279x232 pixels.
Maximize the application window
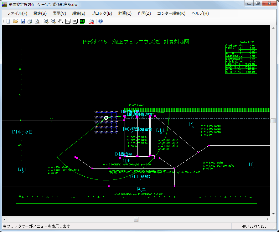[x=258, y=3]
